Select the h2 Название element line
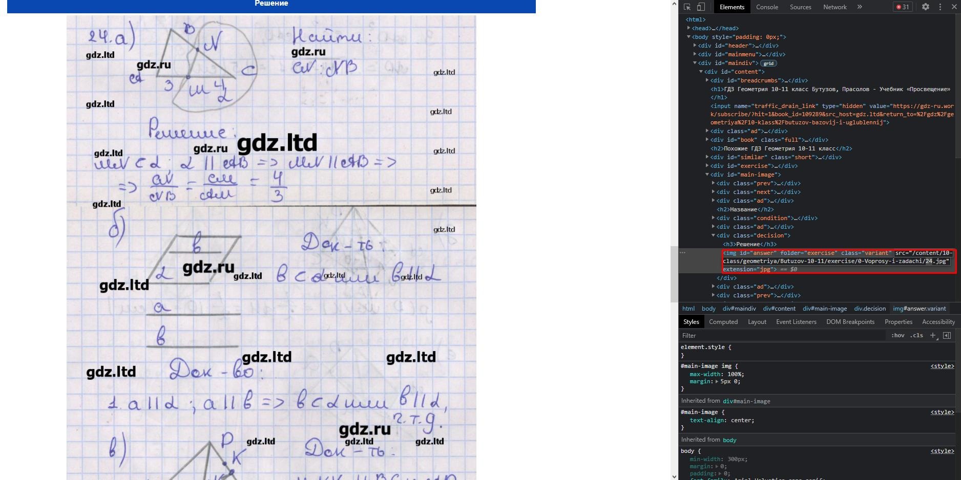 tap(745, 209)
